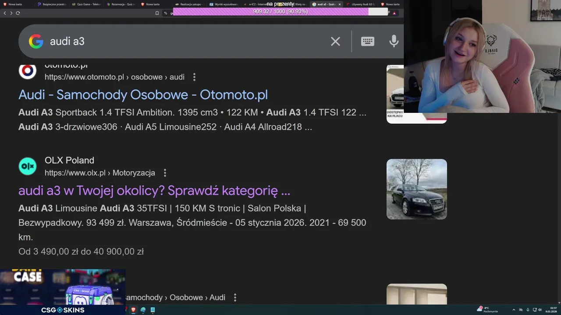The width and height of the screenshot is (561, 315).
Task: Open the on-screen keyboard input tool
Action: click(367, 42)
